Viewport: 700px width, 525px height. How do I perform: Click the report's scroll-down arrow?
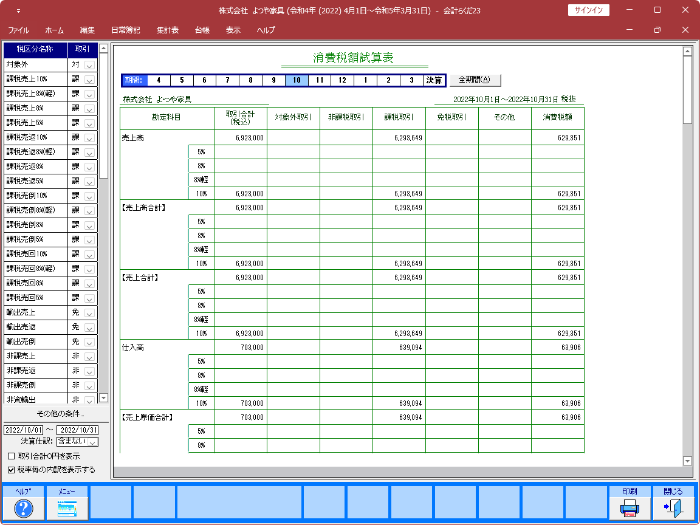(x=687, y=461)
